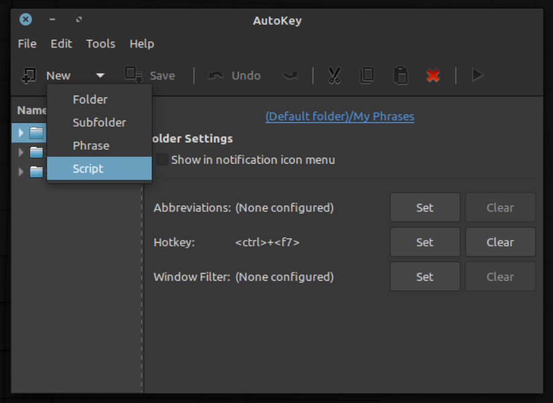Open the Edit menu

coord(60,44)
